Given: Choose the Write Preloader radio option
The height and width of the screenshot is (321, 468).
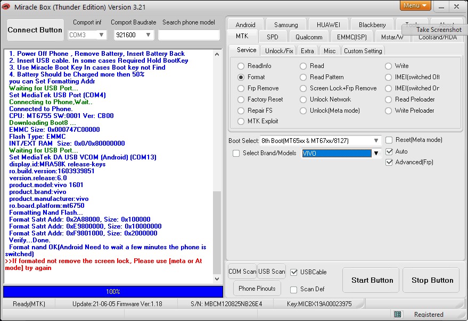Looking at the screenshot, I should pos(388,111).
